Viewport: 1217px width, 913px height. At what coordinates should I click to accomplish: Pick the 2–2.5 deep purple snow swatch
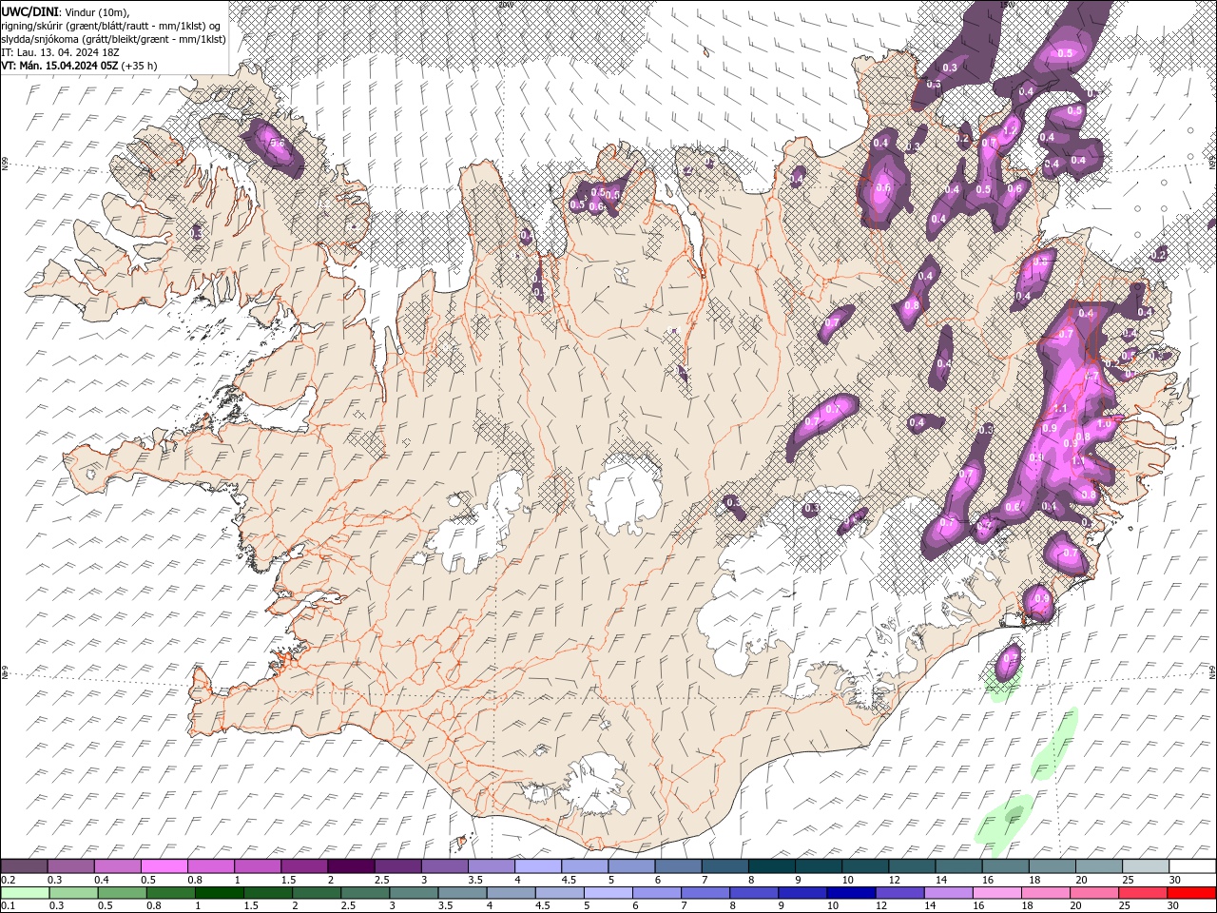[x=350, y=865]
